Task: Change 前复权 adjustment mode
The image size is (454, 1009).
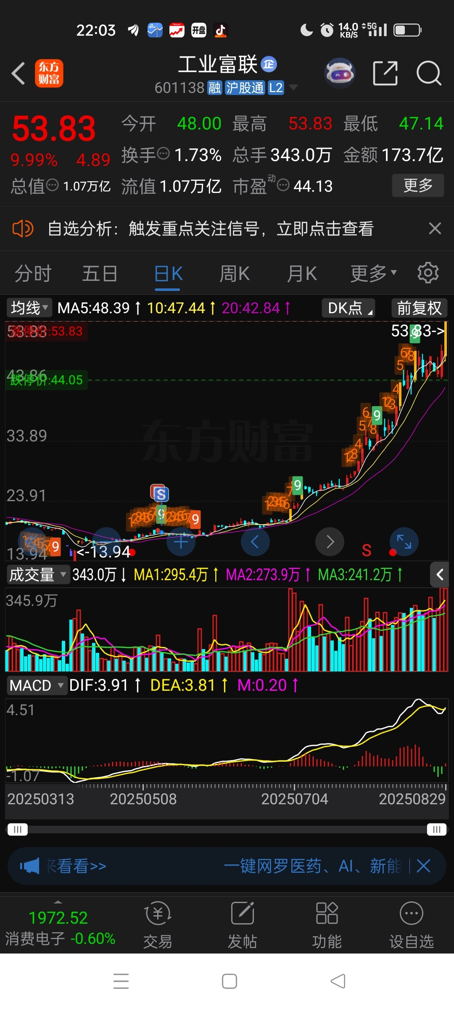Action: [x=419, y=308]
